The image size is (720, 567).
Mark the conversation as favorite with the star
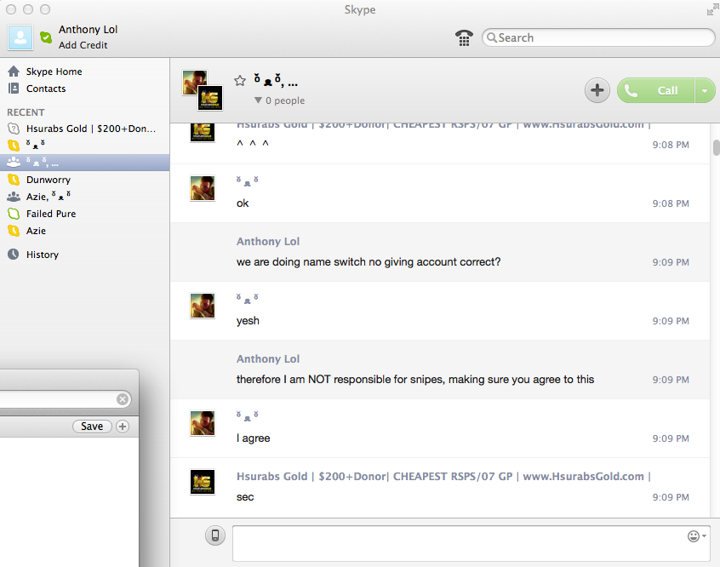coord(240,81)
